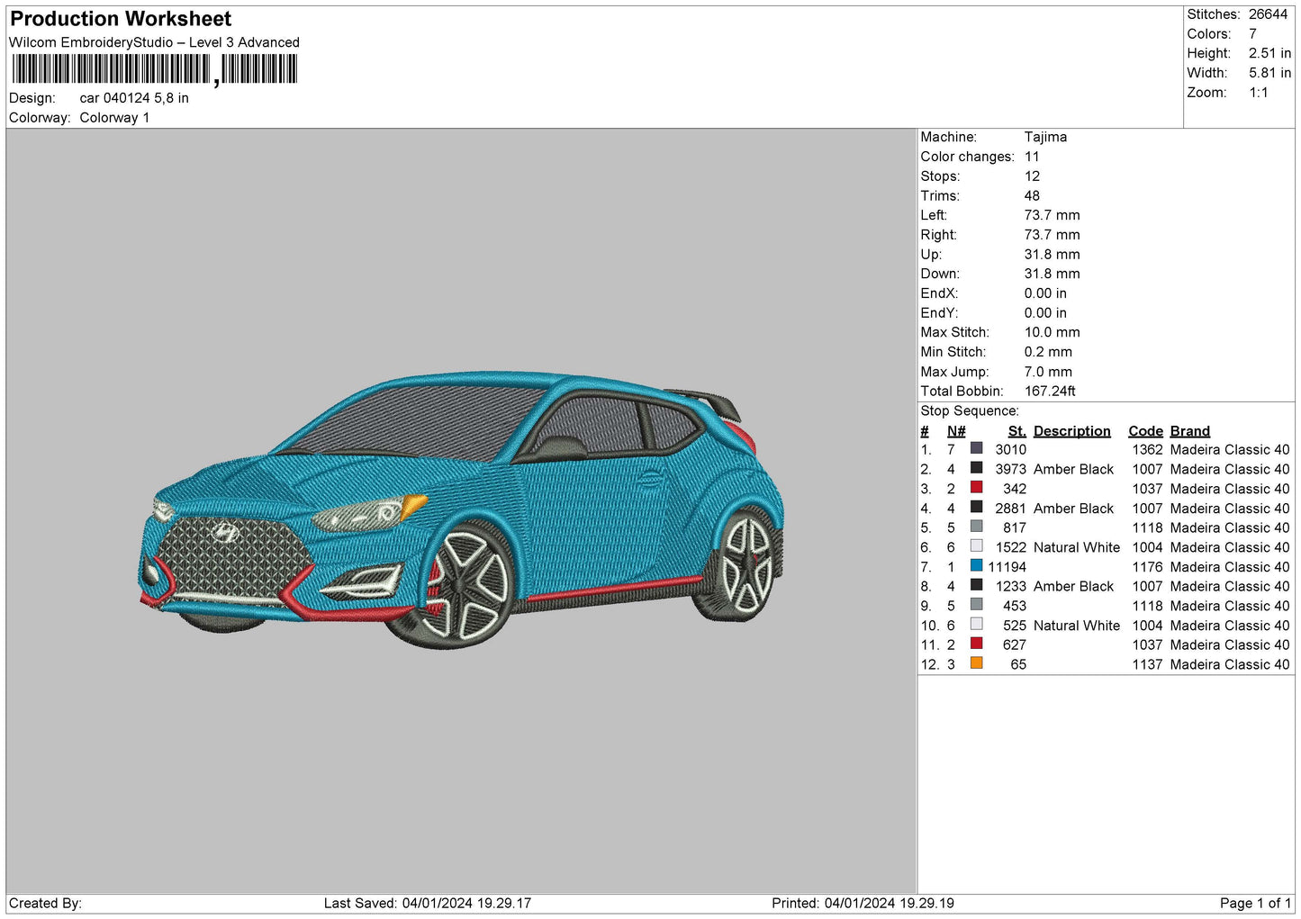
Task: Select the max jump value '7.0 mm'
Action: (1048, 372)
